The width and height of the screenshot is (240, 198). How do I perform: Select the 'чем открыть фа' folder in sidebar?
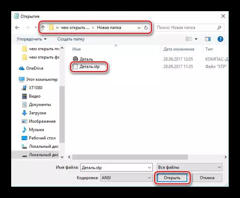(x=41, y=57)
